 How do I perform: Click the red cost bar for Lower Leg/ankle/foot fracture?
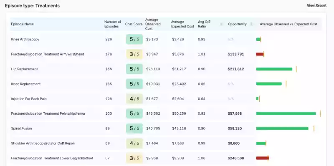[263, 158]
